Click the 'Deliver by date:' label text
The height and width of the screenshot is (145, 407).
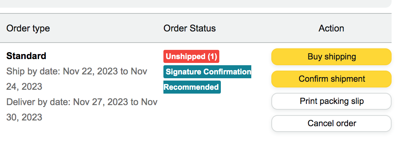coord(39,102)
